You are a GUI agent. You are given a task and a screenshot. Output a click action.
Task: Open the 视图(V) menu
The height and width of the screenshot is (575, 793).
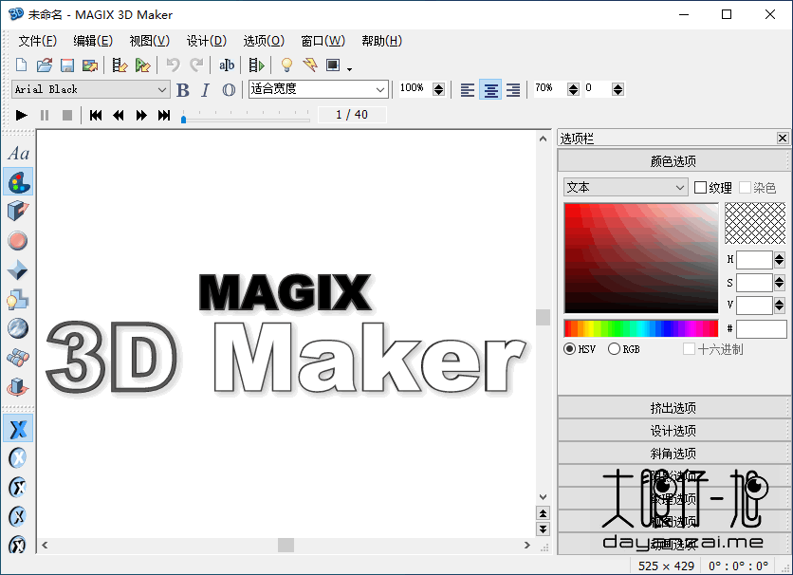click(x=150, y=41)
